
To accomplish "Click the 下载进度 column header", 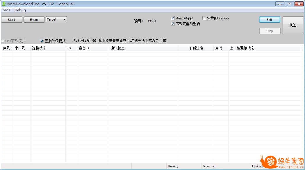I will pyautogui.click(x=196, y=48).
